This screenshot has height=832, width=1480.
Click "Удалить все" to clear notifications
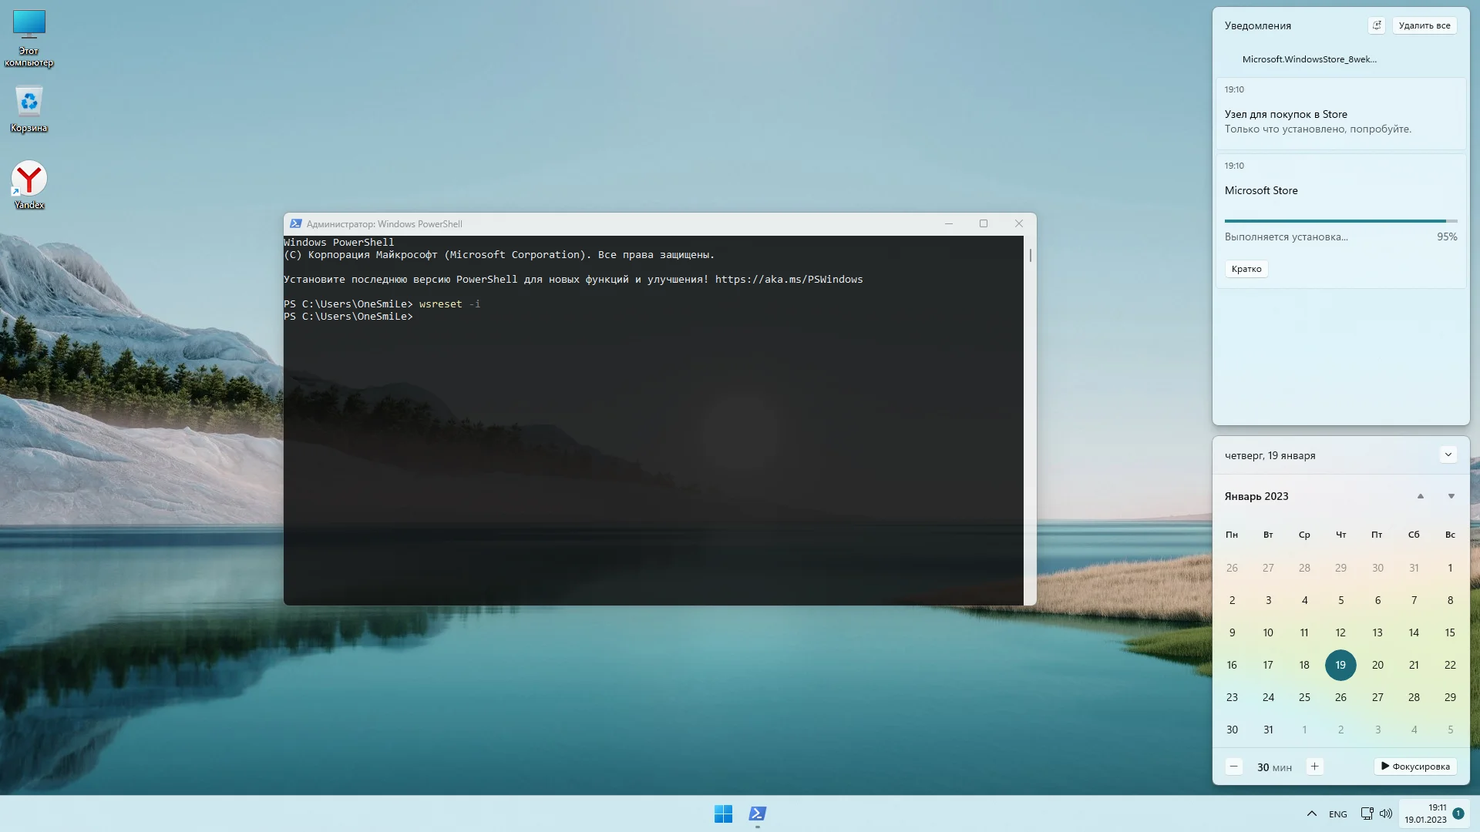pyautogui.click(x=1424, y=25)
